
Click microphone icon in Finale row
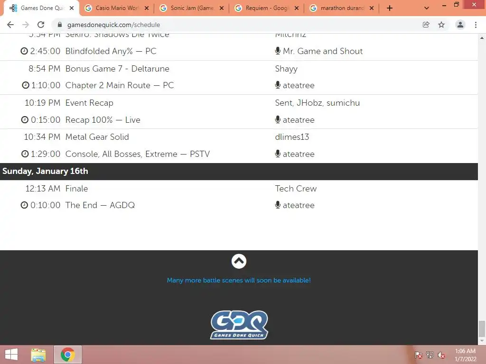coord(278,205)
